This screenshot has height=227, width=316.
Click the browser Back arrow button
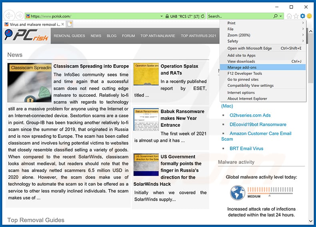click(9, 16)
